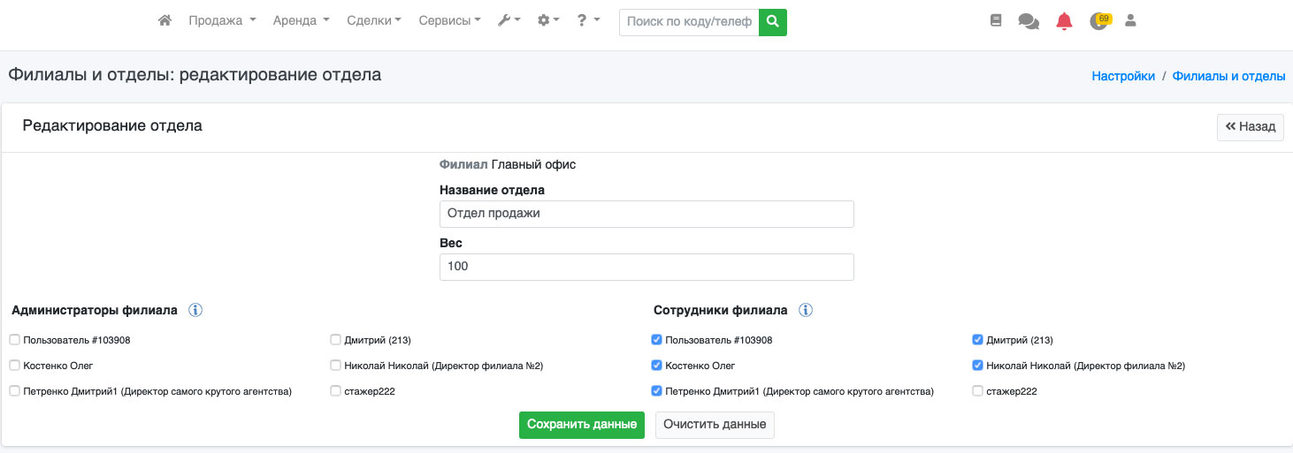This screenshot has height=453, width=1293.
Task: Click the Сохранить данные button
Action: tap(581, 425)
